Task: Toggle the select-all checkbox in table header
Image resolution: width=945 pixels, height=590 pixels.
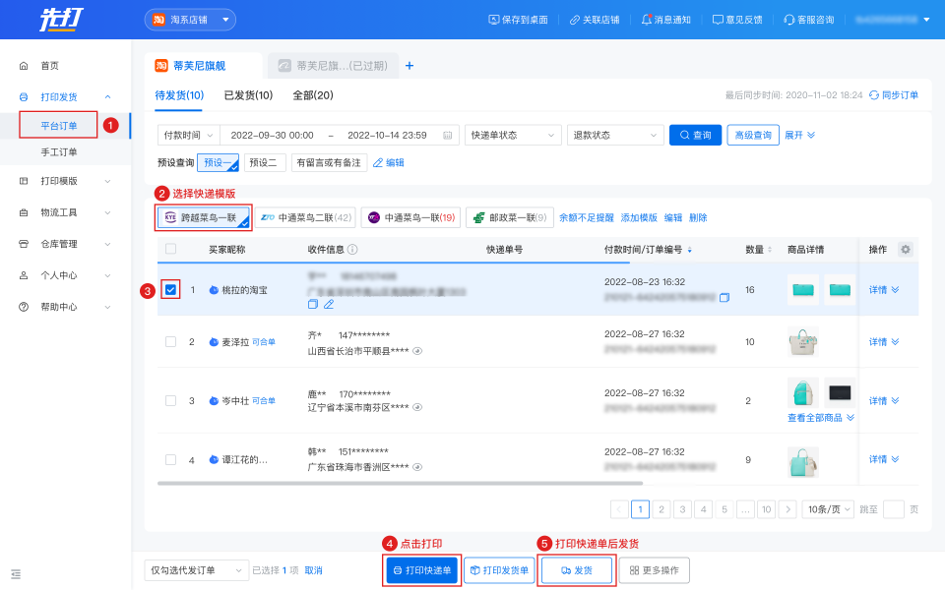Action: [x=171, y=250]
